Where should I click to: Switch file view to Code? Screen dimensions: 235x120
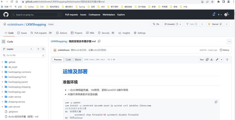click(x=68, y=60)
